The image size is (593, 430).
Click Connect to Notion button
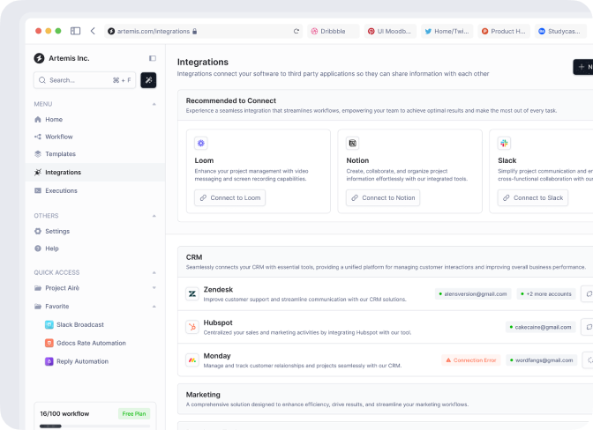coord(383,198)
